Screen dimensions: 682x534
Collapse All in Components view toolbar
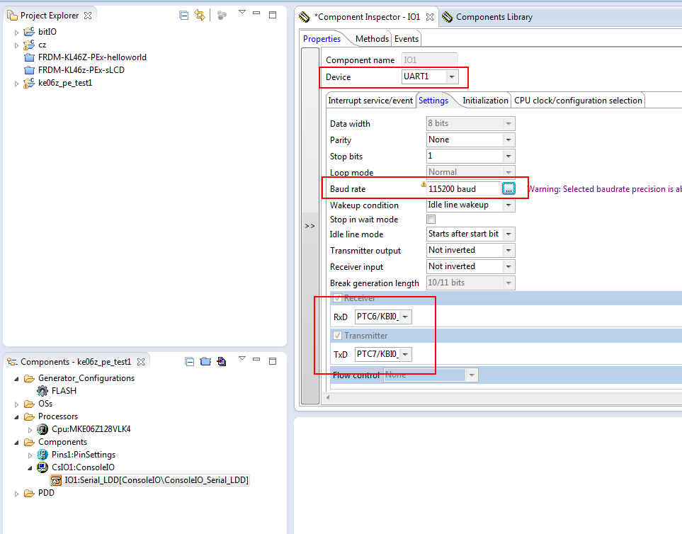(x=189, y=361)
